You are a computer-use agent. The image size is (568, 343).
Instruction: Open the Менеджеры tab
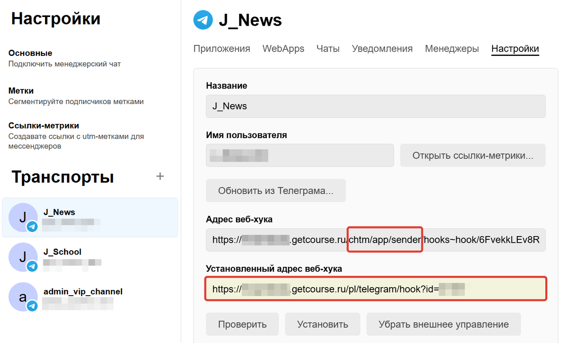[x=452, y=48]
